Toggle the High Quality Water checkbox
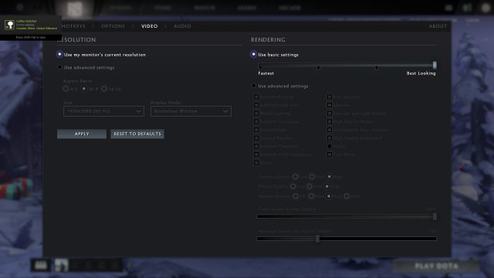The height and width of the screenshot is (278, 494). [330, 121]
